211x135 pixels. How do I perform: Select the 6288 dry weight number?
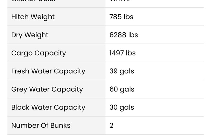click(118, 35)
